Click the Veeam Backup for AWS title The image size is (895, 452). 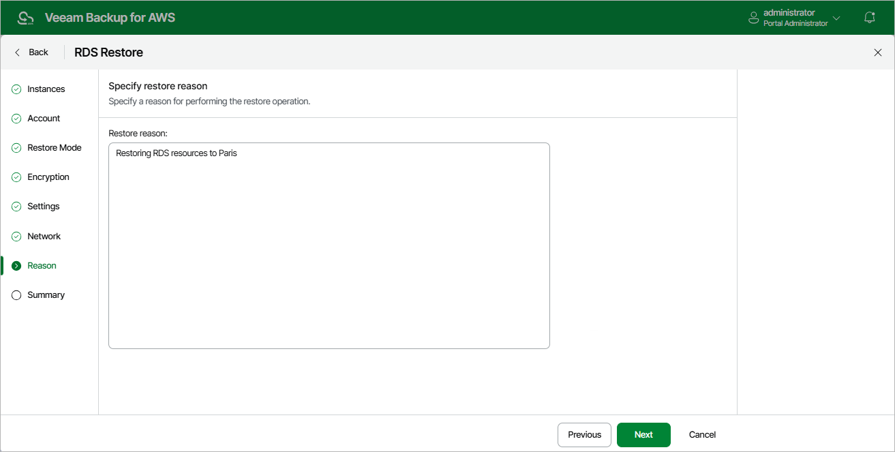(x=110, y=18)
